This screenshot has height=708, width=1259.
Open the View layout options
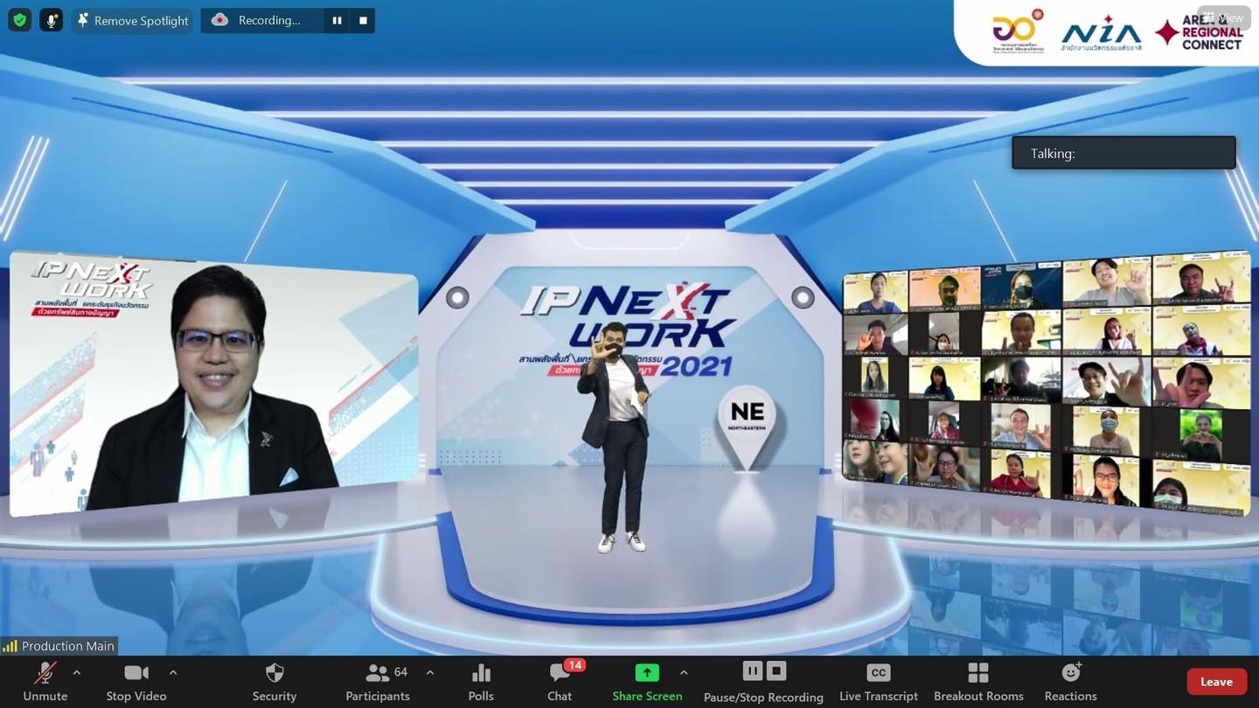[x=1224, y=17]
